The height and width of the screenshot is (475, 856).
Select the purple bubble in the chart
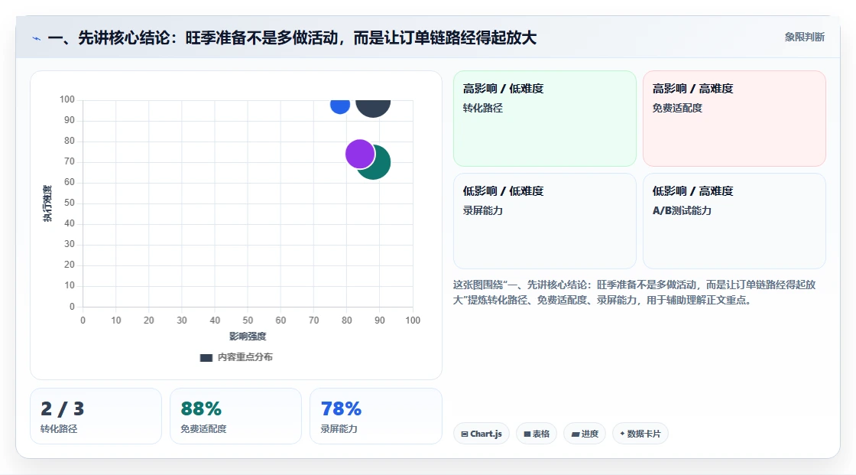pyautogui.click(x=360, y=155)
